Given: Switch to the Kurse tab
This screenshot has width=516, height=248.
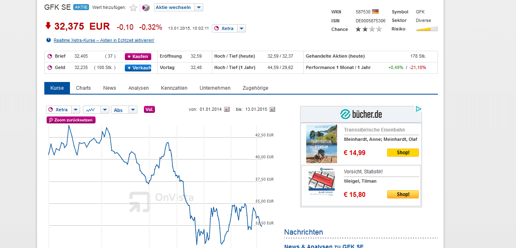Looking at the screenshot, I should click(57, 88).
